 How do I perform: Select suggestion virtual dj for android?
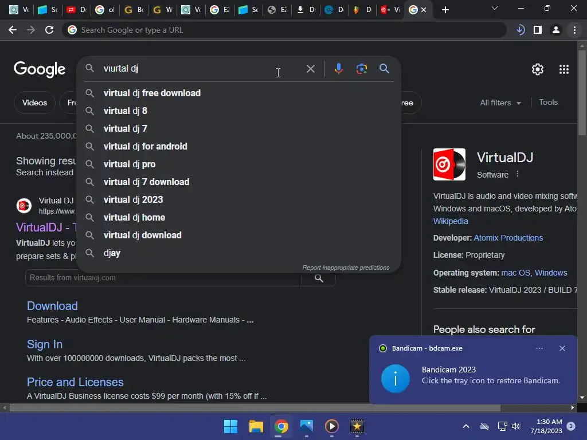click(x=239, y=146)
